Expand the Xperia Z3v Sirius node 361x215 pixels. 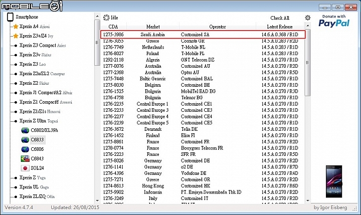tap(16, 55)
